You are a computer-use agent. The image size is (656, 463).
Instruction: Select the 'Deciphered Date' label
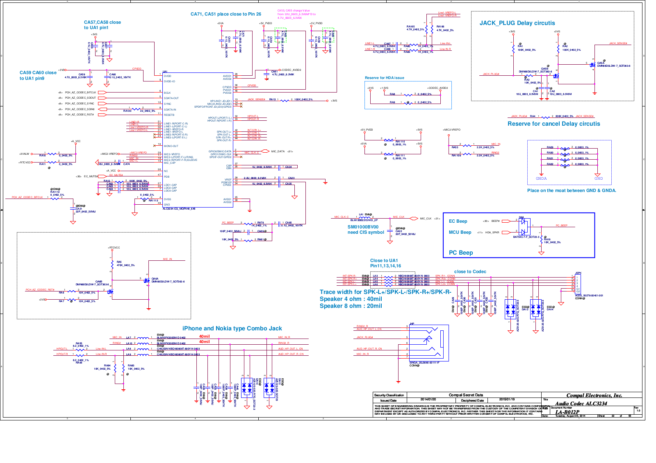coord(472,400)
